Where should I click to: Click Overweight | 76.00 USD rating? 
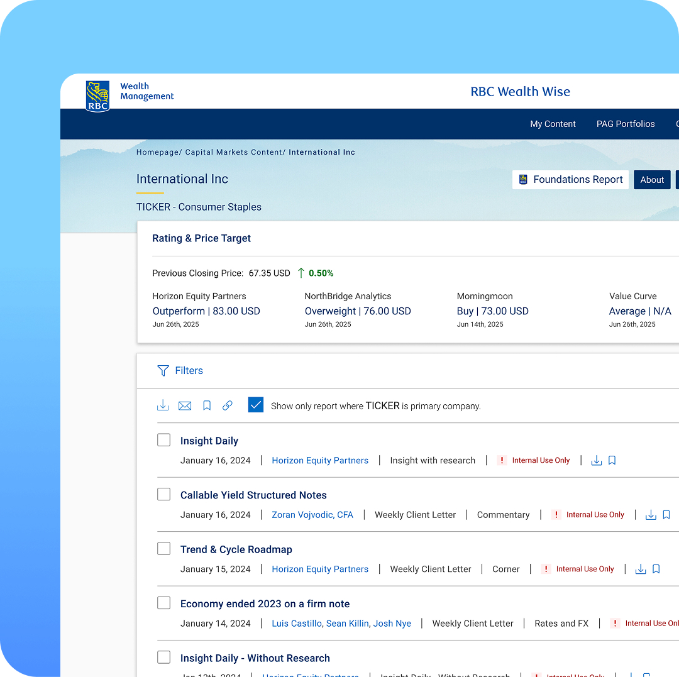[x=358, y=311]
